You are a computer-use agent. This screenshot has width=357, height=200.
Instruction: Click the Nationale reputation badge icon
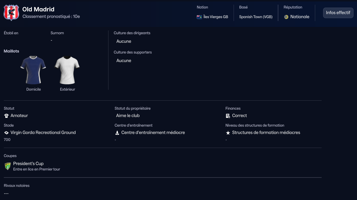pos(286,17)
